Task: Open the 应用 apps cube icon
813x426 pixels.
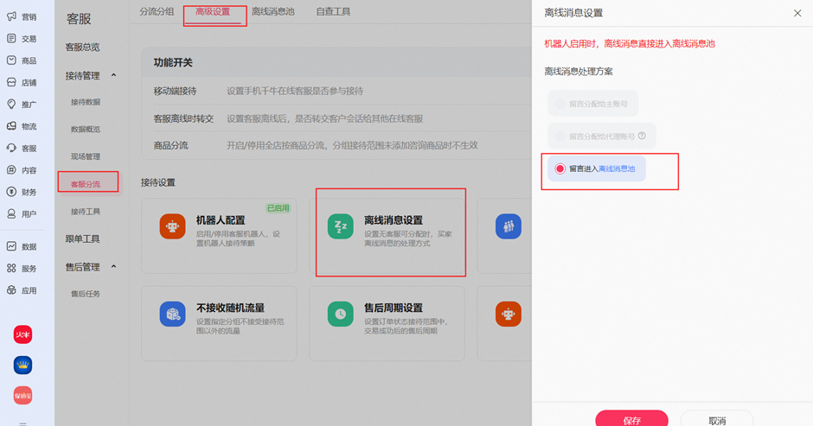Action: (11, 290)
